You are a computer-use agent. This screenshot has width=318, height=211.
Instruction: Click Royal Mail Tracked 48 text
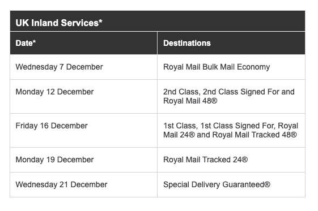pos(255,135)
